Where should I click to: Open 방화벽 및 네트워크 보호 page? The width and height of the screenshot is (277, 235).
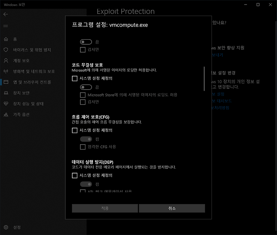pyautogui.click(x=34, y=71)
